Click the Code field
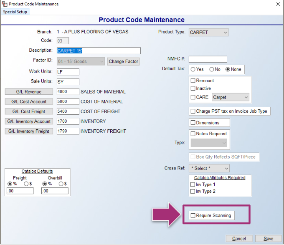The width and height of the screenshot is (284, 245). point(63,41)
